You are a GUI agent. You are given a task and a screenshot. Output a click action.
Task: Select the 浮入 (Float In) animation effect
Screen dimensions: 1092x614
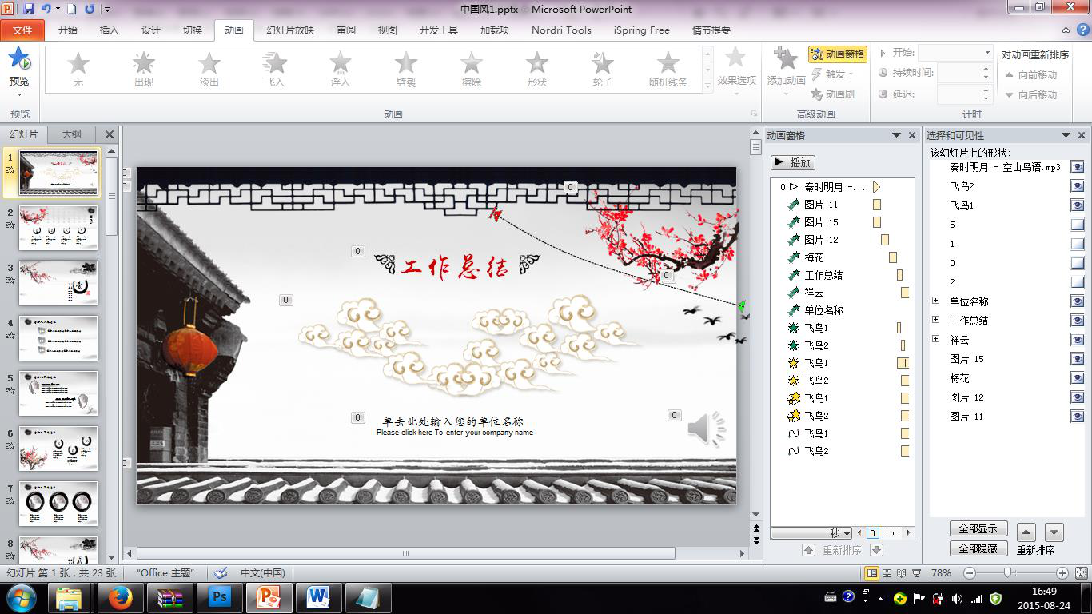[x=341, y=70]
